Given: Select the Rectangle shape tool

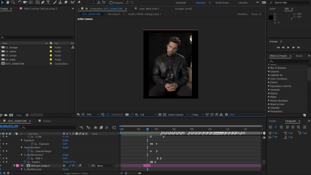Looking at the screenshot, I should [x=37, y=2].
